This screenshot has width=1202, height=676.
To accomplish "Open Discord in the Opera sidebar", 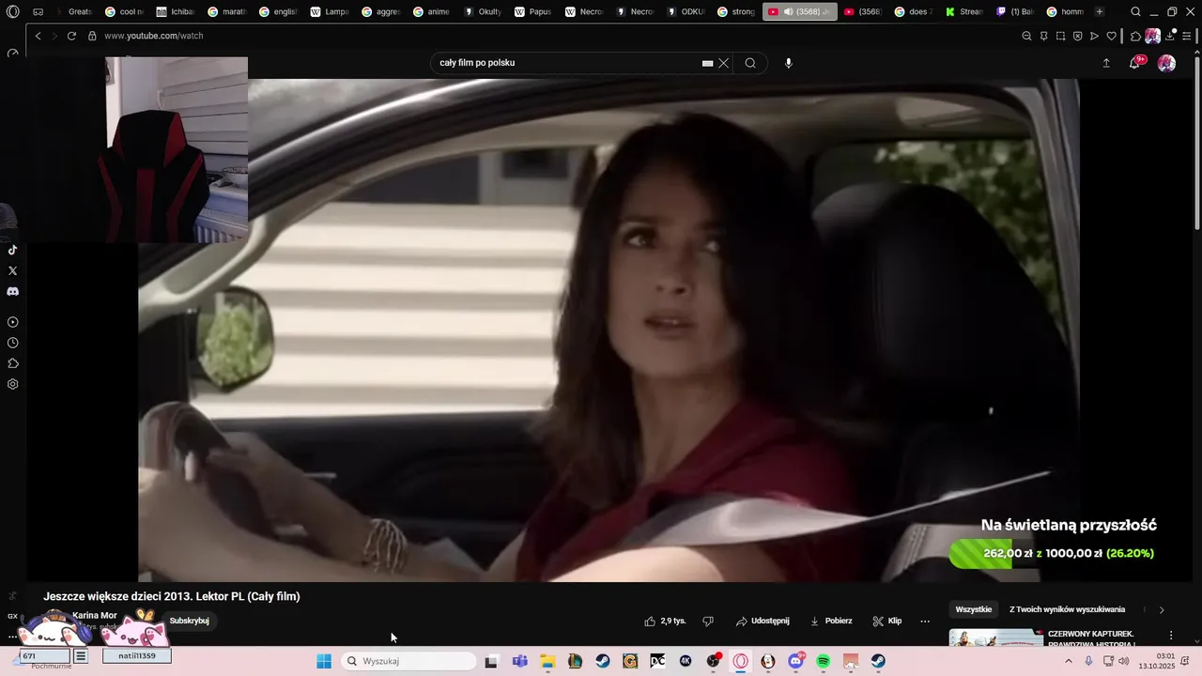I will pyautogui.click(x=12, y=291).
